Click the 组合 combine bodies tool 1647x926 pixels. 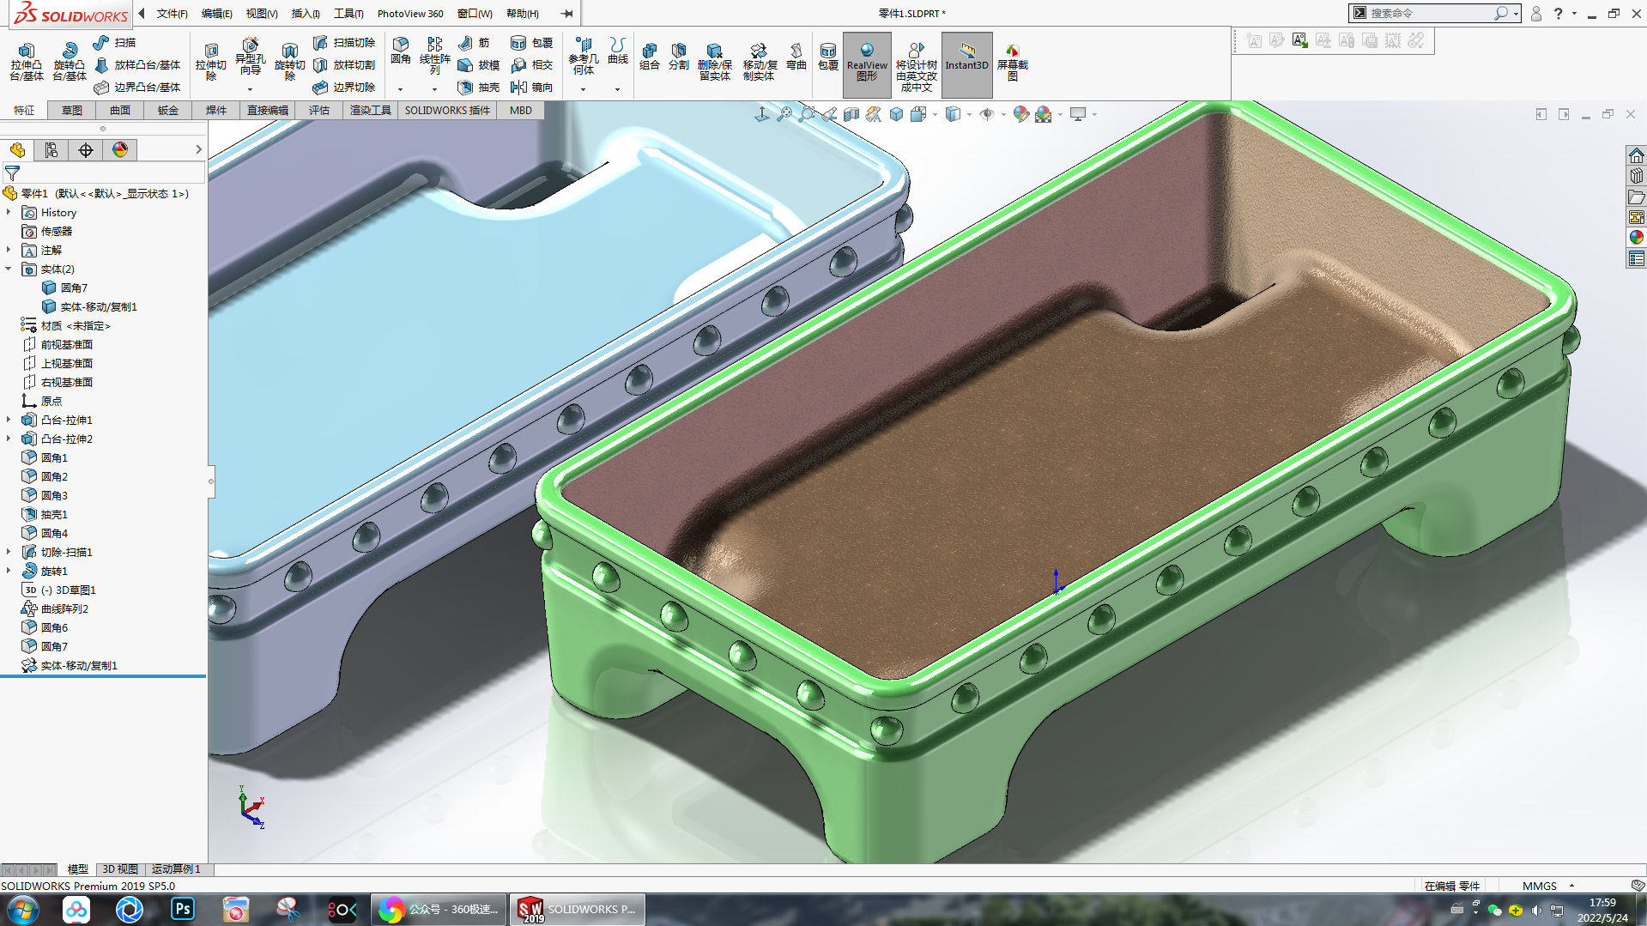(x=650, y=57)
